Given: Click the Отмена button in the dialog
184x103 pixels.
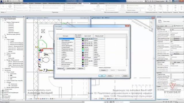Looking at the screenshot, I should tap(110, 76).
